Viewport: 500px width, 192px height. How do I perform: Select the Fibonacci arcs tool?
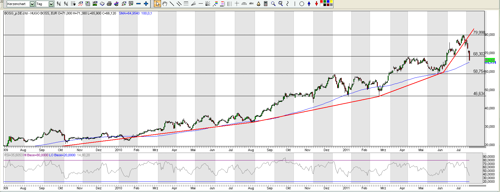(x=244, y=4)
